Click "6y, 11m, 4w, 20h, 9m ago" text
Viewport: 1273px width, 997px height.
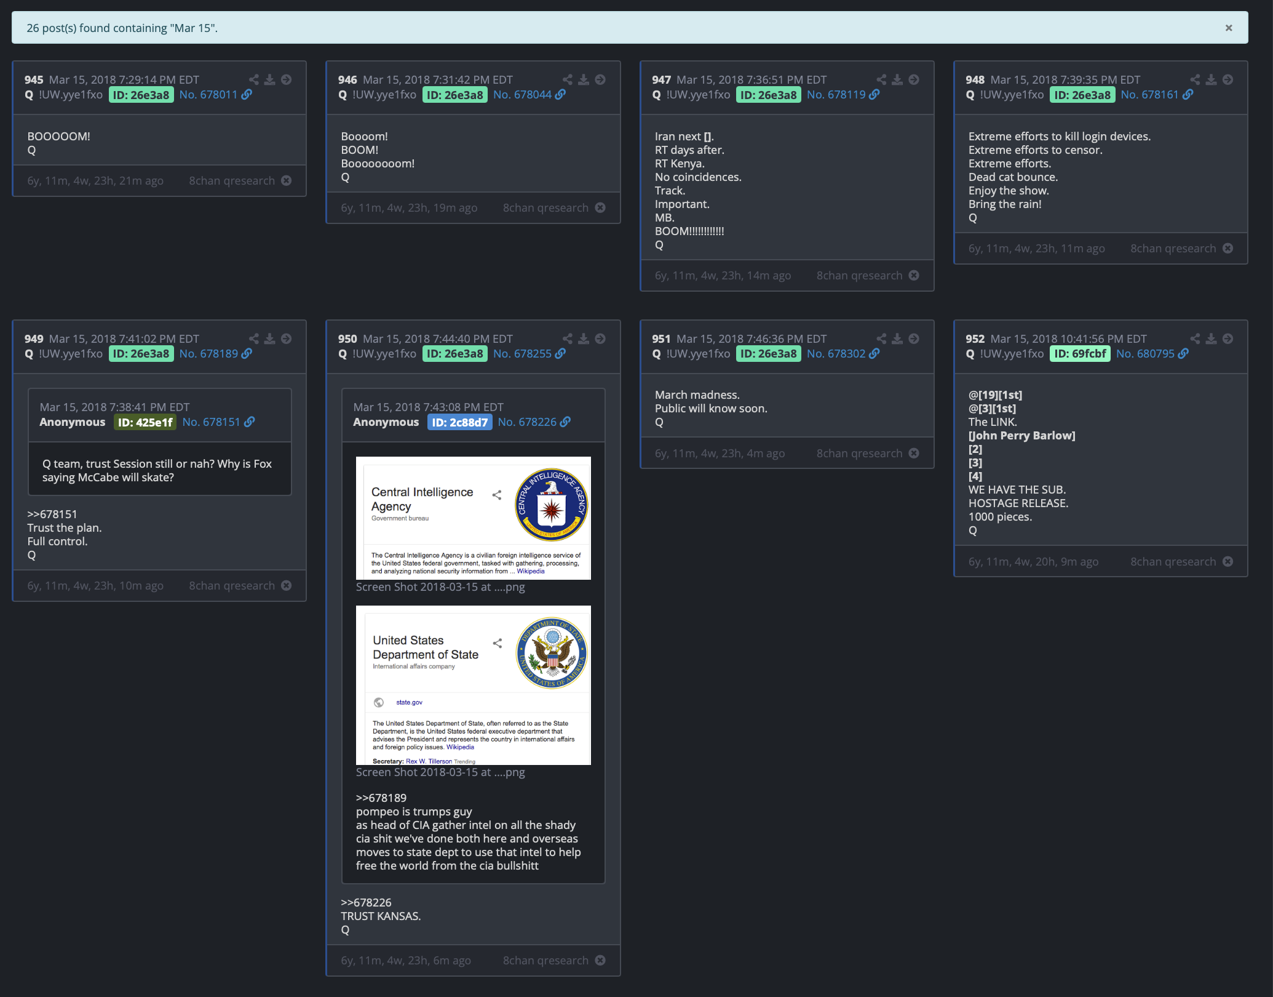[x=1033, y=561]
